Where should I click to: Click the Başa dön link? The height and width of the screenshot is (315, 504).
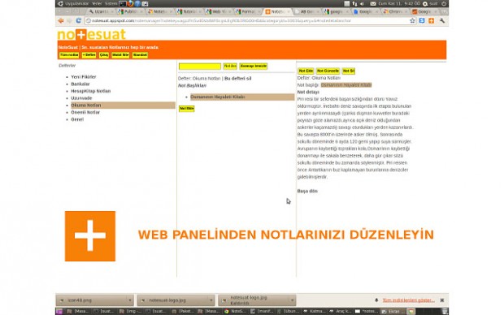click(307, 191)
